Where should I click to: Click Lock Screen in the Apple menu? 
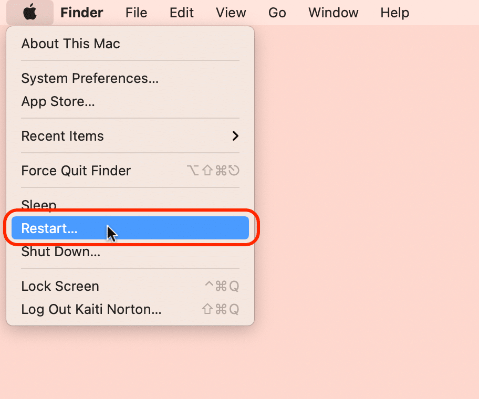point(60,286)
